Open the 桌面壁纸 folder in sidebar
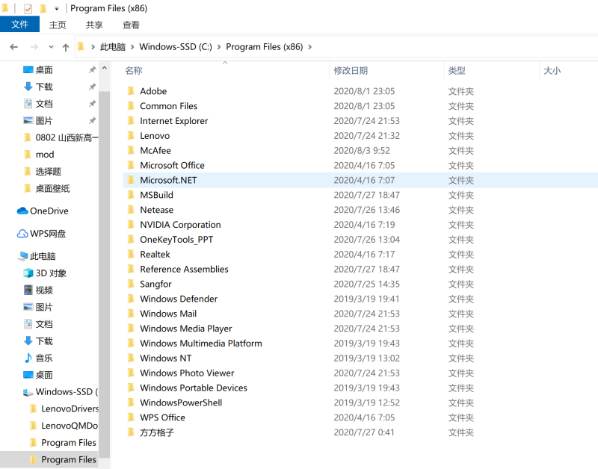The width and height of the screenshot is (598, 469). [52, 189]
